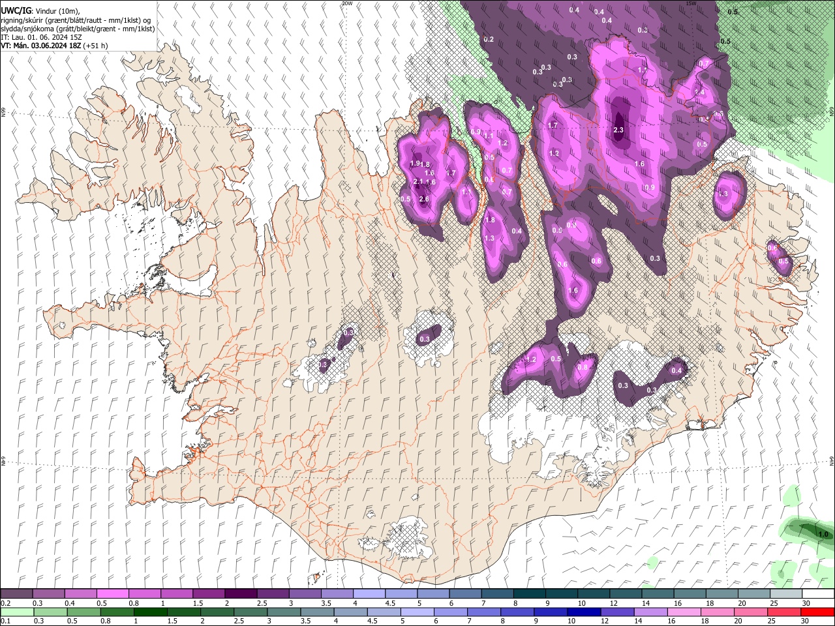The image size is (835, 626).
Task: Pick upper legend swatch between 2 and 2.5
Action: [241, 593]
